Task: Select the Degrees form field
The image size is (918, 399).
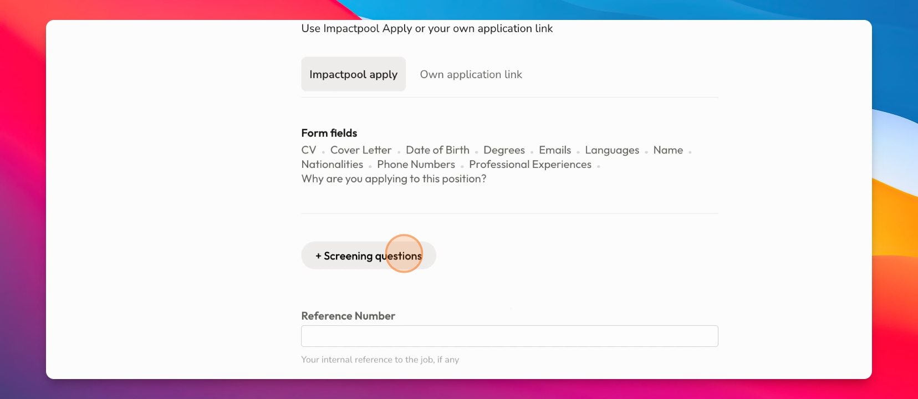Action: 504,150
